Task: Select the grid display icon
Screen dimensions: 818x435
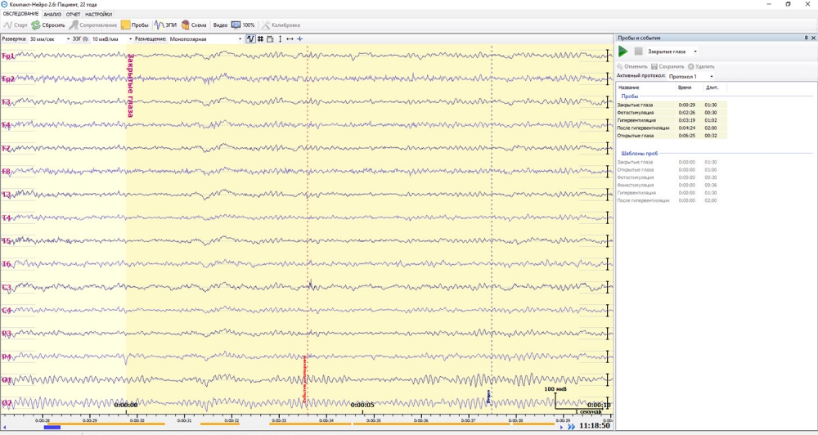Action: pos(260,38)
